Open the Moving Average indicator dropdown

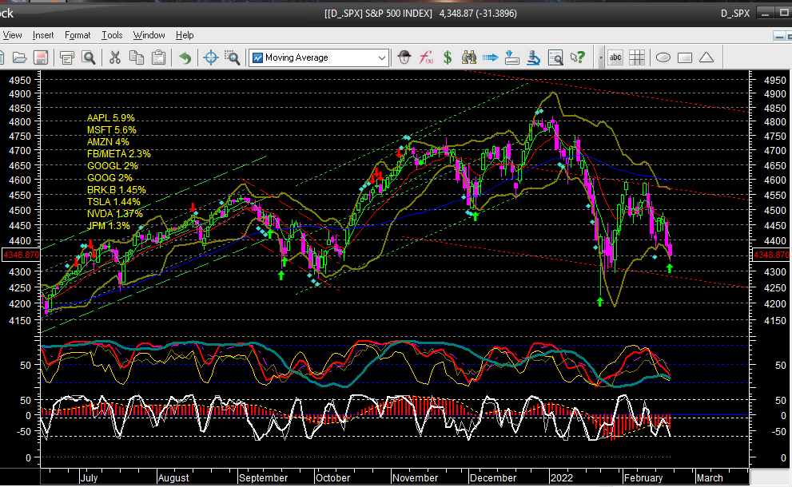[x=382, y=57]
